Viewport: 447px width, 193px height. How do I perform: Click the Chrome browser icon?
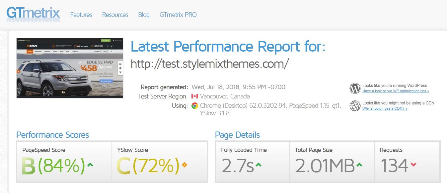(195, 106)
